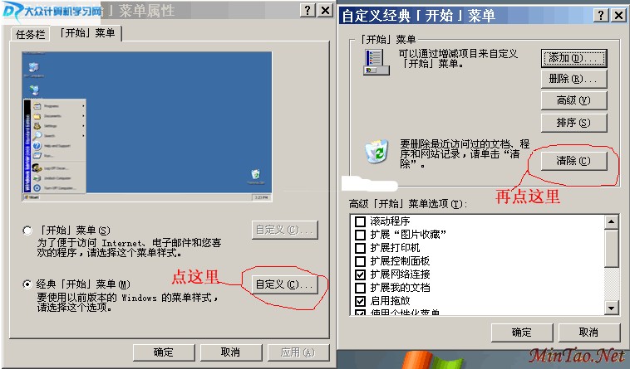Enable the 滚动程序 checkbox
630x369 pixels.
point(361,221)
